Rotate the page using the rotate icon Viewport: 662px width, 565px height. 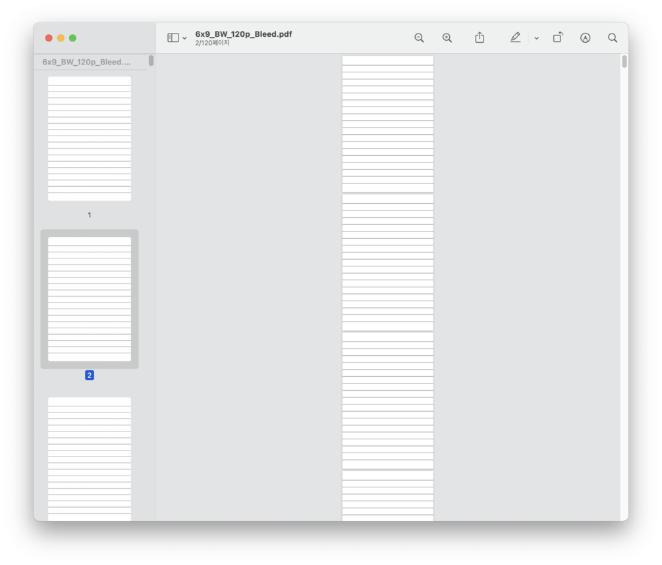(x=558, y=37)
